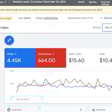
Task: Expand More details chevron
Action: tap(101, 18)
